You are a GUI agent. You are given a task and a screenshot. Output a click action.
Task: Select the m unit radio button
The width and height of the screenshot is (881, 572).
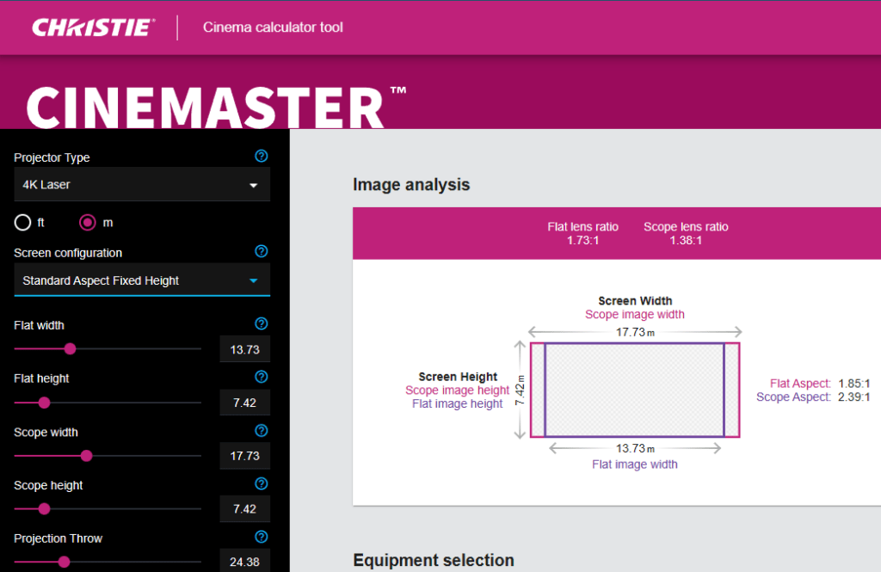88,223
